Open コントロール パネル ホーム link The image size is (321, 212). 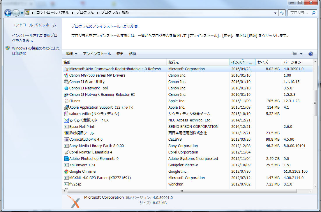tap(34, 25)
